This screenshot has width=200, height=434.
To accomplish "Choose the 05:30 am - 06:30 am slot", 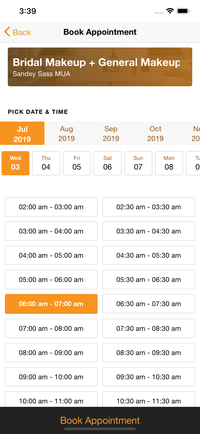I will (149, 279).
